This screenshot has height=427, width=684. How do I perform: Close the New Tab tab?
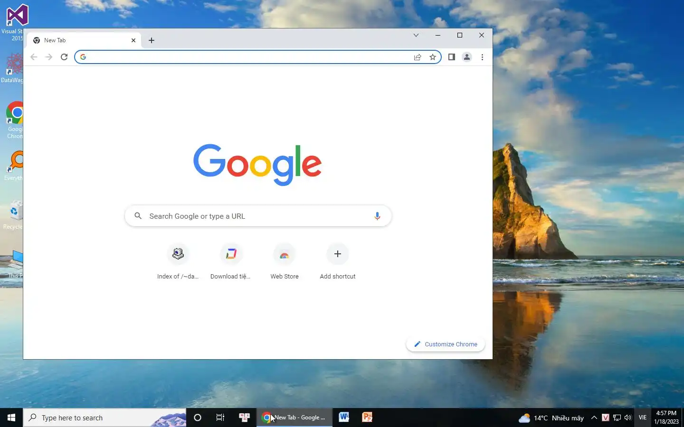(133, 40)
